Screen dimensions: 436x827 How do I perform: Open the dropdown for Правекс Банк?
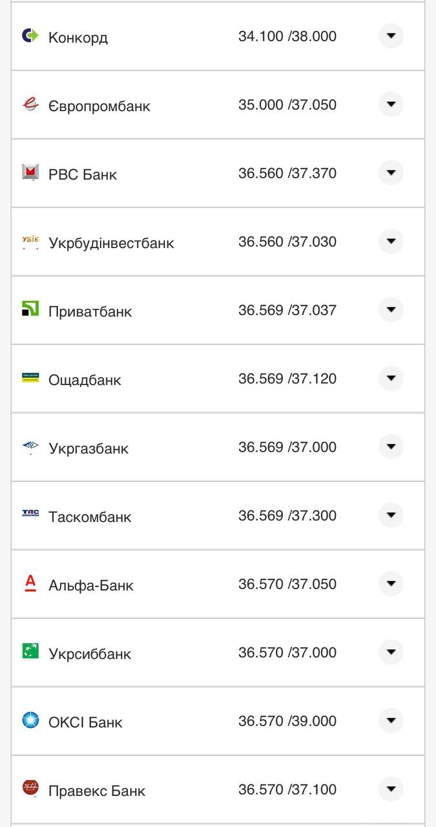391,789
